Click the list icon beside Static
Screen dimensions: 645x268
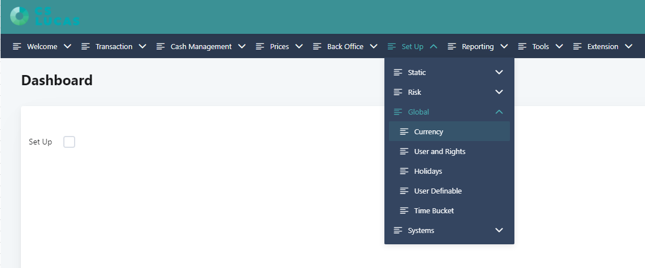398,73
